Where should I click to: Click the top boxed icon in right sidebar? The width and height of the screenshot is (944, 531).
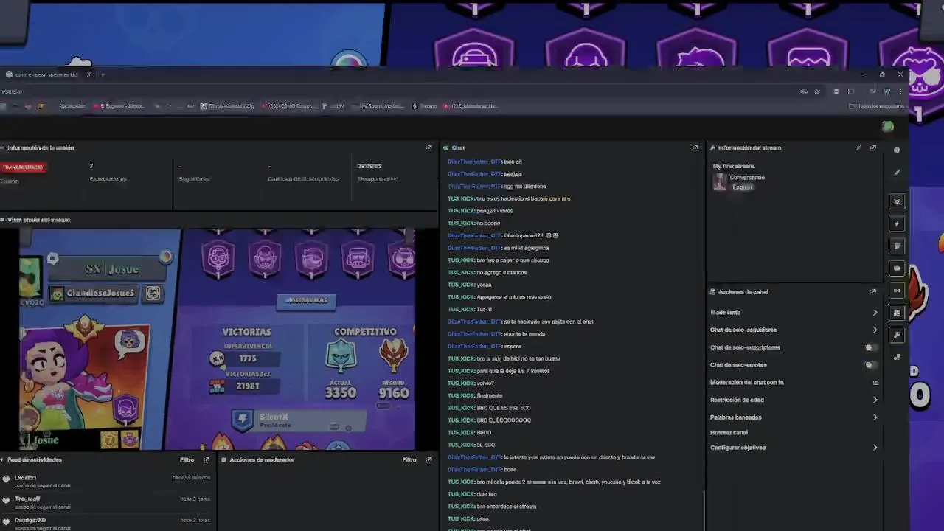(897, 201)
